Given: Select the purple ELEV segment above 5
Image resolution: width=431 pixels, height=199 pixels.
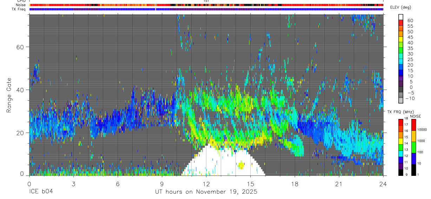Looking at the screenshot, I should click(x=401, y=78).
